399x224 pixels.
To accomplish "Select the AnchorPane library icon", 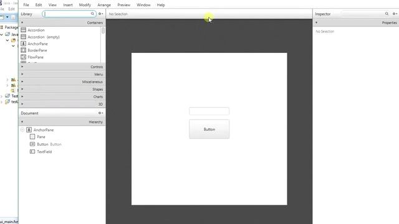I will pyautogui.click(x=24, y=44).
